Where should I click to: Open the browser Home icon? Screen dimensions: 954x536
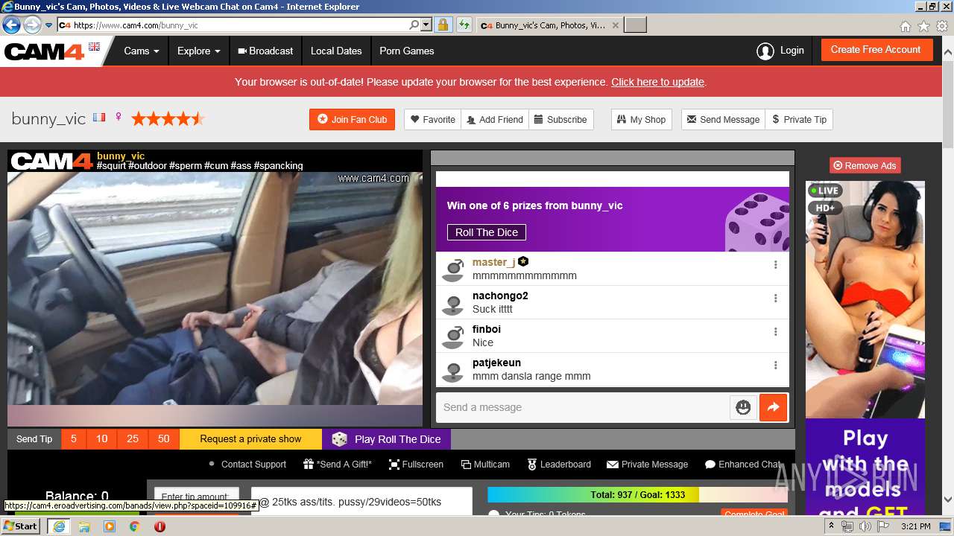[905, 26]
